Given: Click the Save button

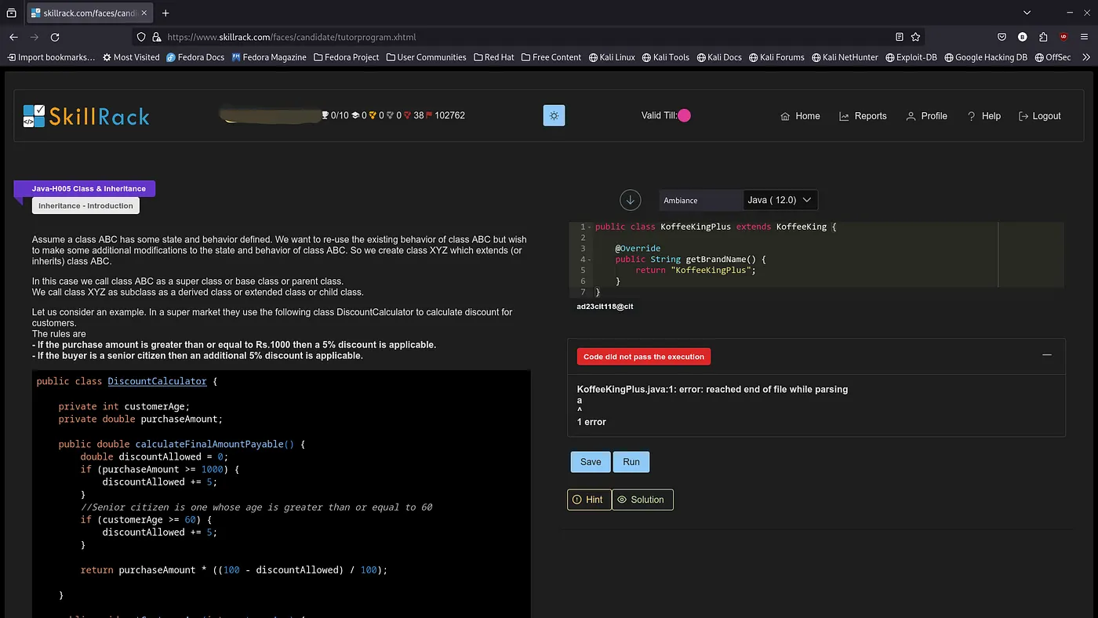Looking at the screenshot, I should pyautogui.click(x=591, y=462).
